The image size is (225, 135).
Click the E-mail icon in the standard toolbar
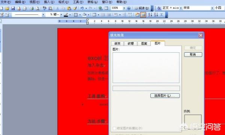pos(25,8)
